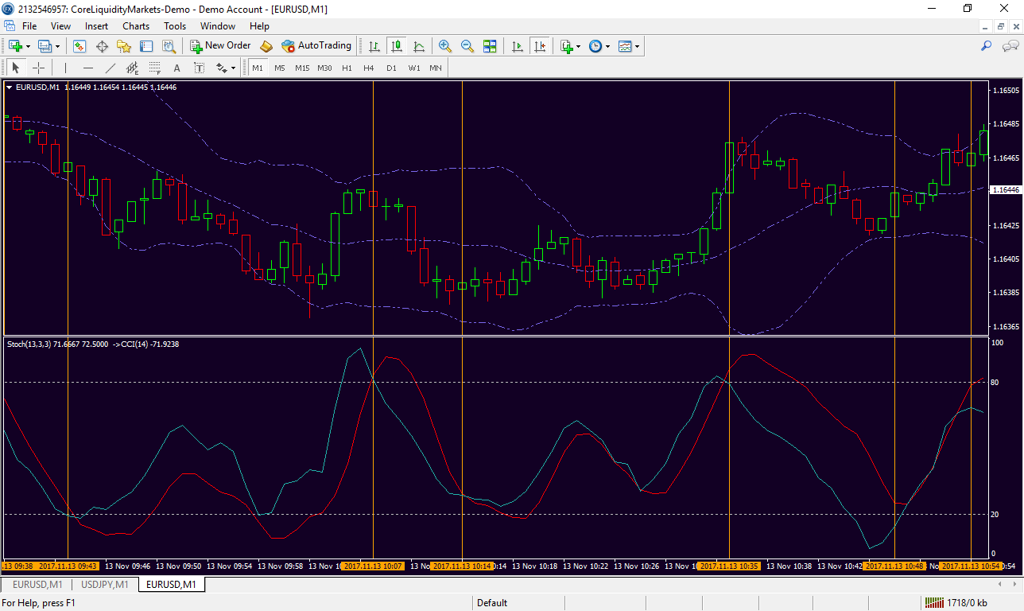This screenshot has width=1024, height=611.
Task: Open the Market Watch panel
Action: point(80,46)
